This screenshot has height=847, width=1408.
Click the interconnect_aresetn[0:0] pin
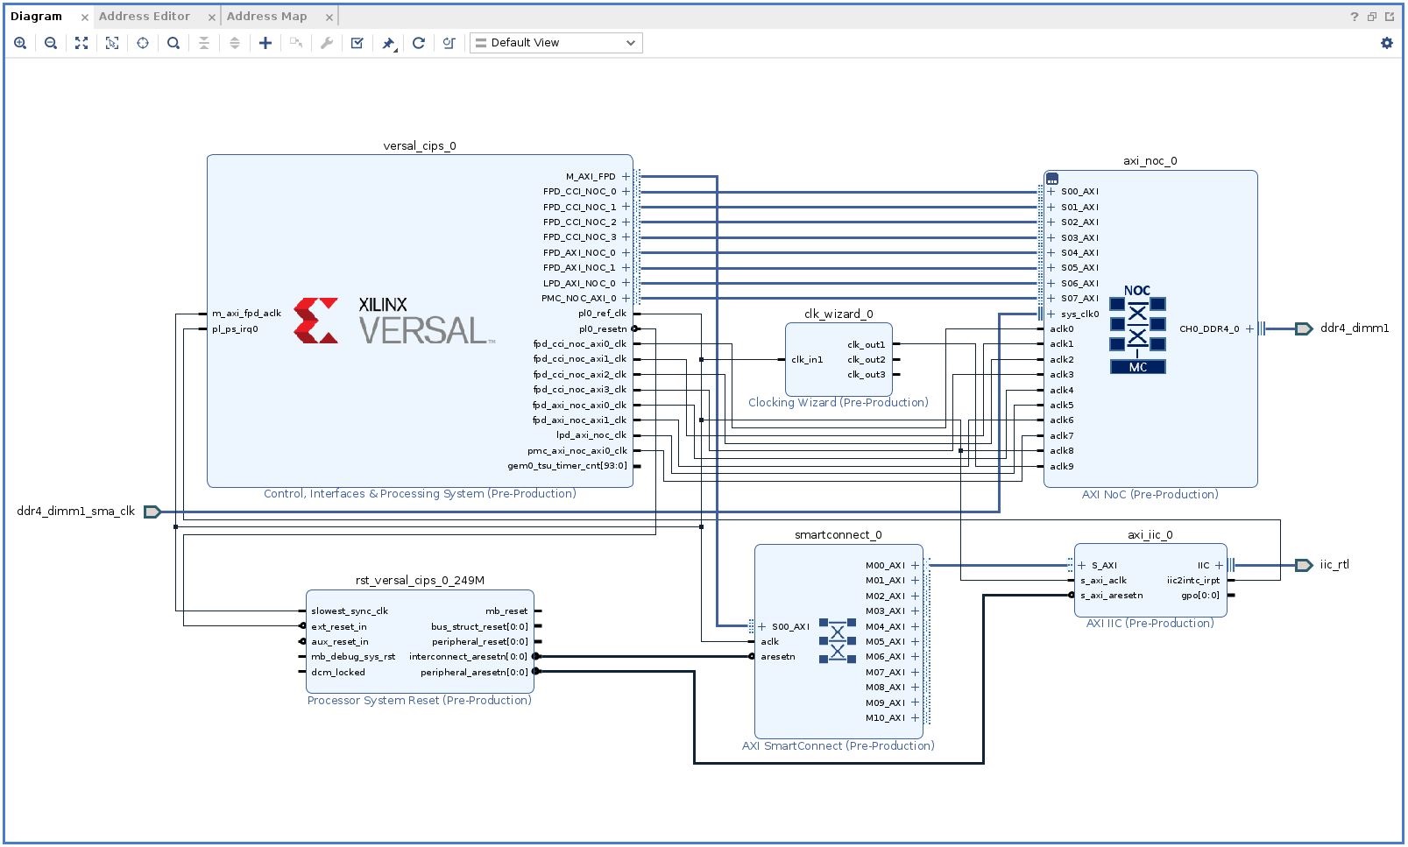tap(469, 657)
